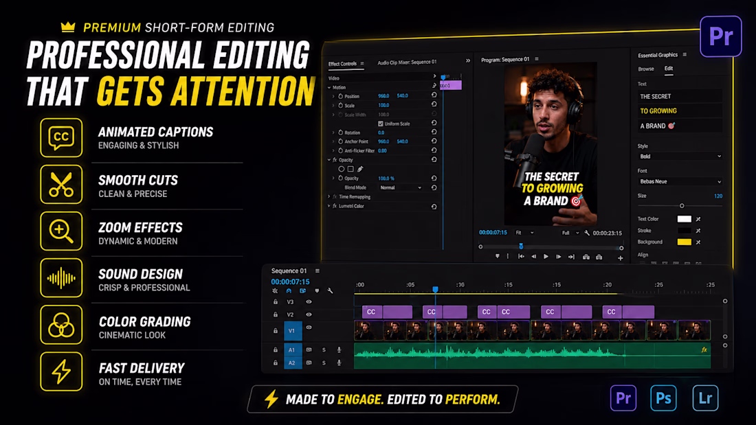The height and width of the screenshot is (425, 756).
Task: Click the Text Color white swatch
Action: (684, 219)
